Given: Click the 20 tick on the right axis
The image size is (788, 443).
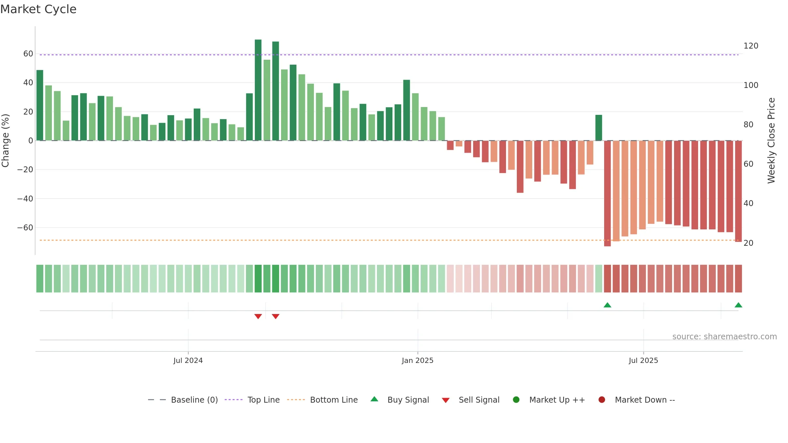Looking at the screenshot, I should tap(749, 243).
